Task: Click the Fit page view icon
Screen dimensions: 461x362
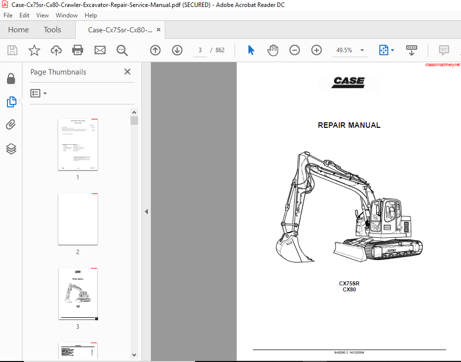Action: tap(384, 50)
